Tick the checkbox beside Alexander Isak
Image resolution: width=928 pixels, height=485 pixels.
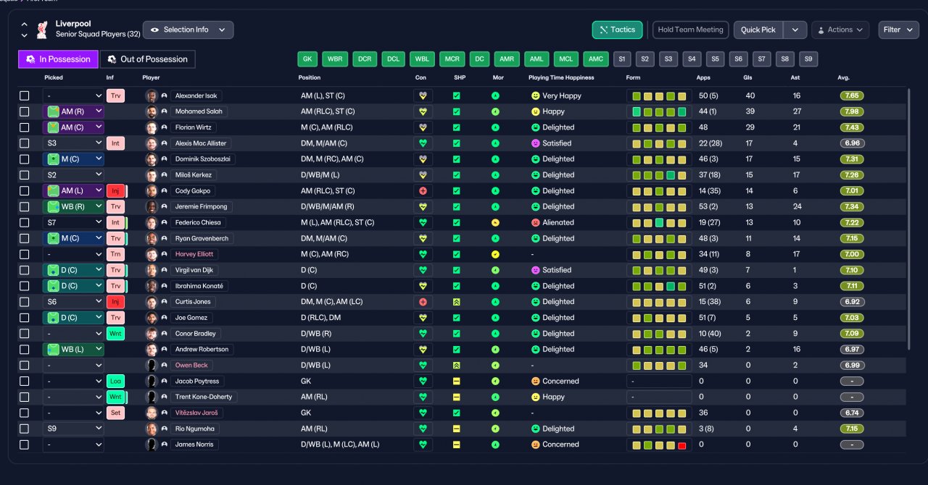[x=25, y=96]
